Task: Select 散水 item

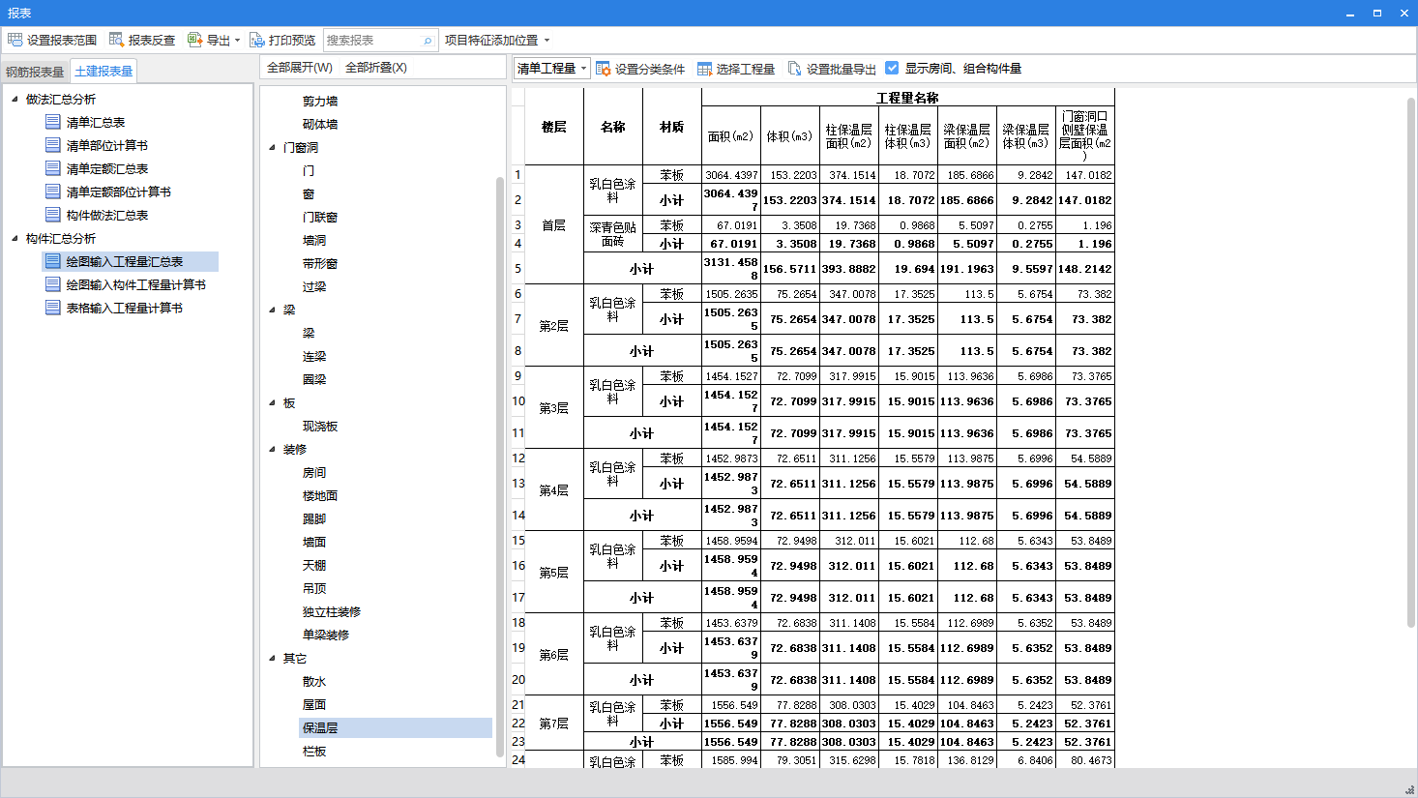Action: 314,681
